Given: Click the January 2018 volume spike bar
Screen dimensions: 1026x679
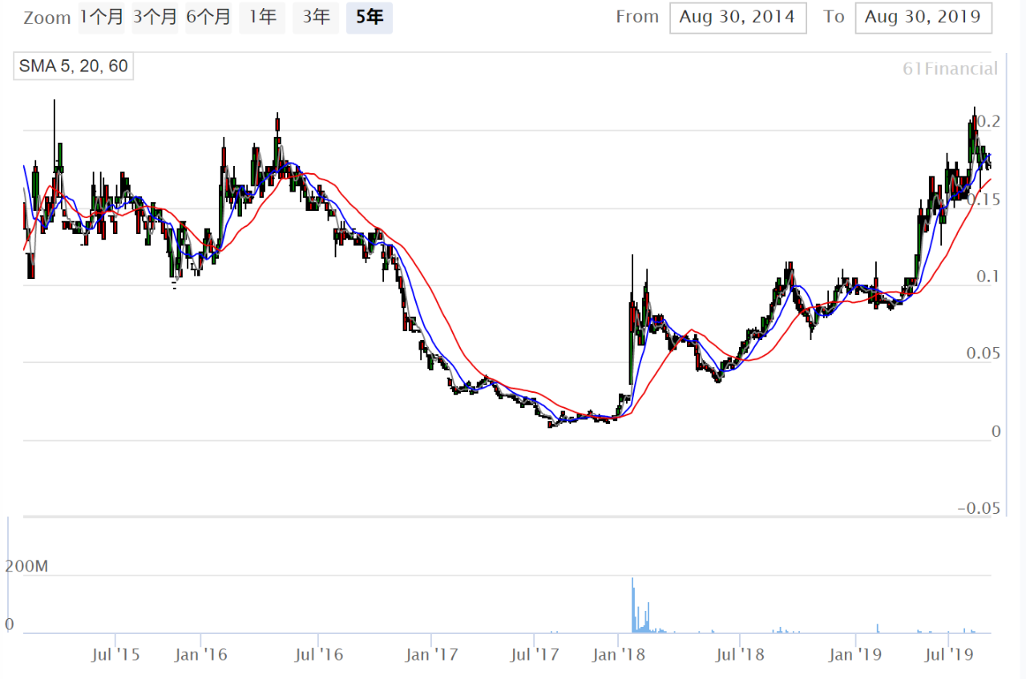Looking at the screenshot, I should (632, 605).
